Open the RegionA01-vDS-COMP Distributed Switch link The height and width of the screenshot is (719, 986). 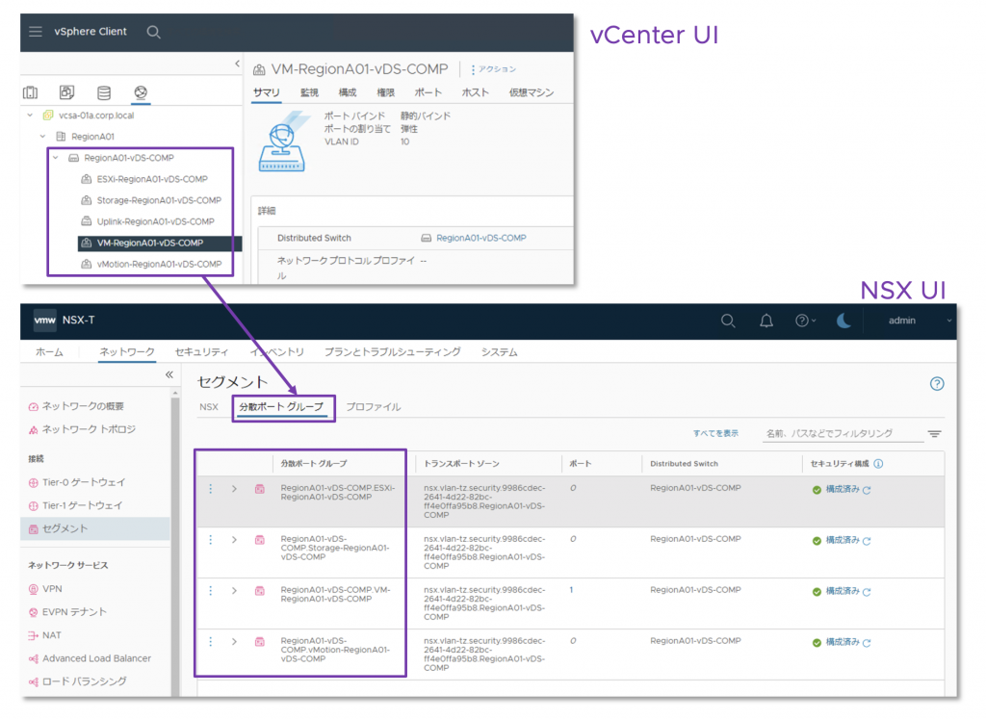(481, 238)
